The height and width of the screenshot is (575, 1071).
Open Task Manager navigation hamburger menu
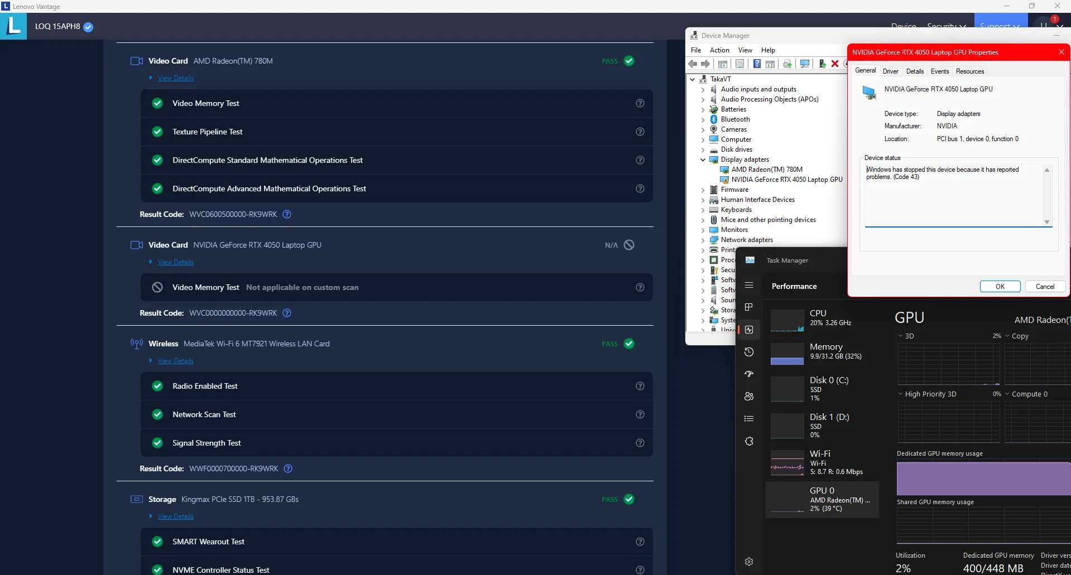pos(749,286)
